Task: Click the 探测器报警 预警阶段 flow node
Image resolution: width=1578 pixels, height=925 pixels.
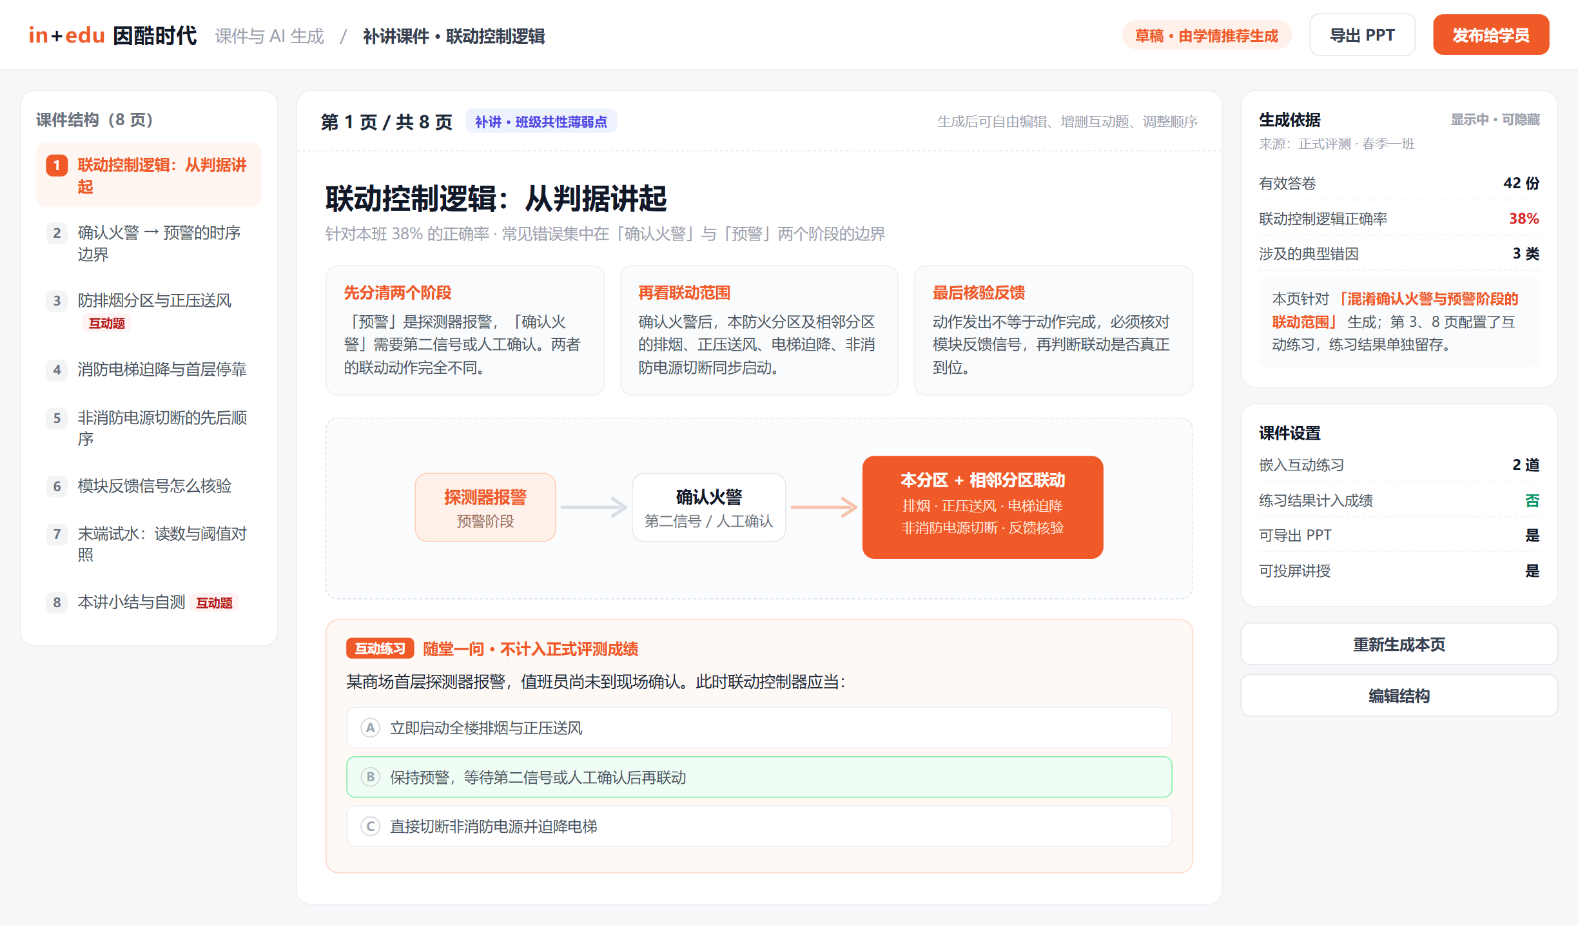Action: coord(485,507)
